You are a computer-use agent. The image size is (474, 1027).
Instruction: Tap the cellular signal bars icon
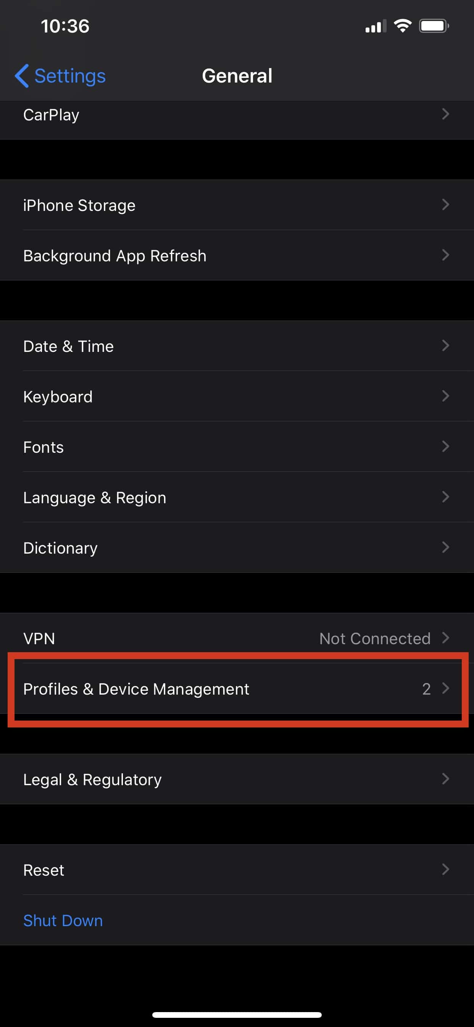(x=376, y=26)
